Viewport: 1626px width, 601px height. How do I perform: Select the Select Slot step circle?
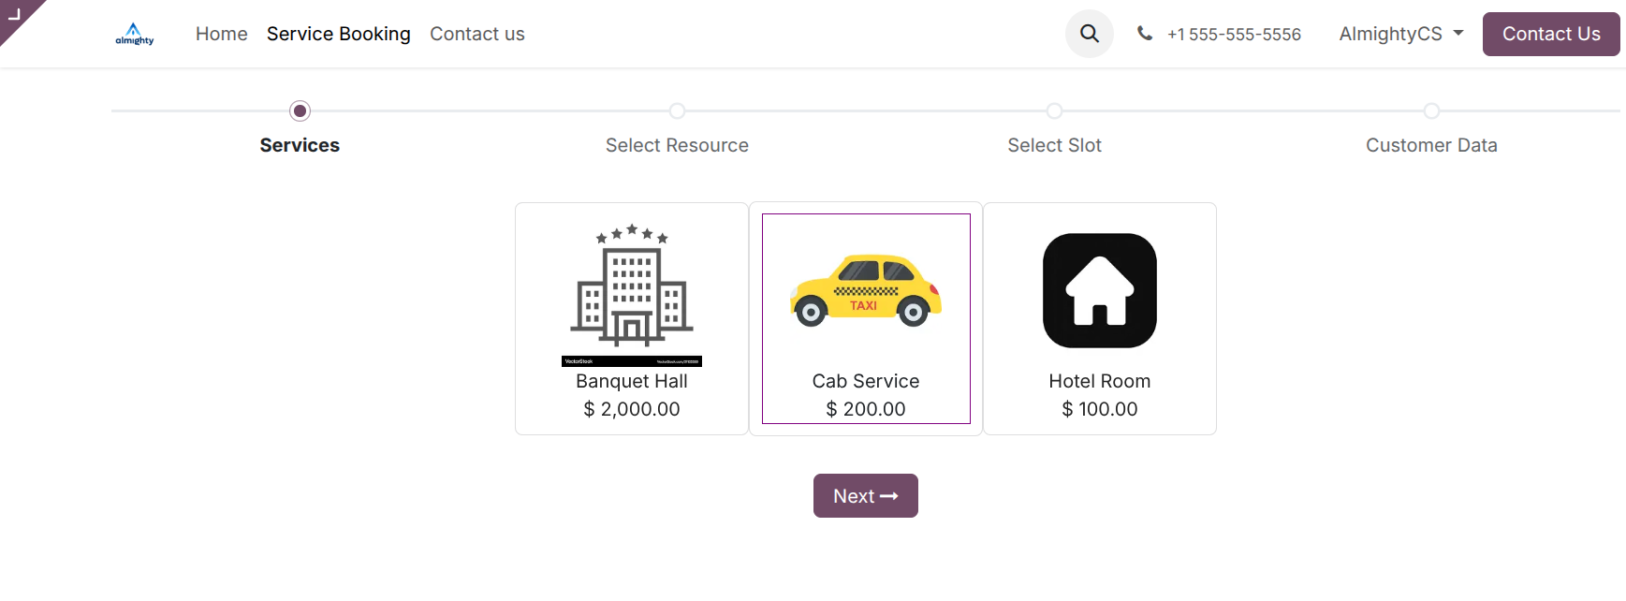1054,111
